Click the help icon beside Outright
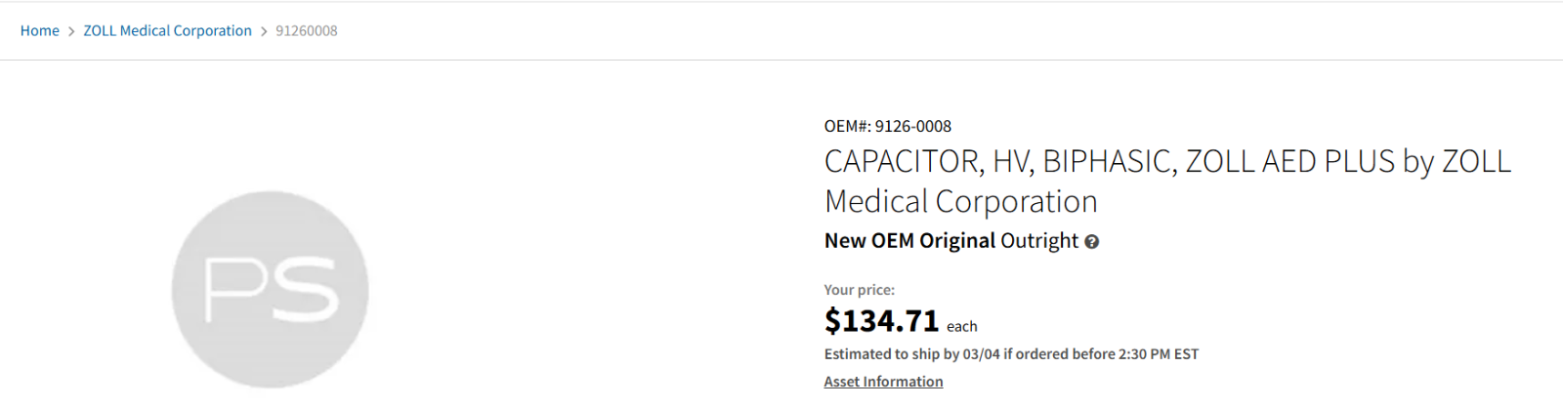Screen dimensions: 1563x408 (1092, 242)
